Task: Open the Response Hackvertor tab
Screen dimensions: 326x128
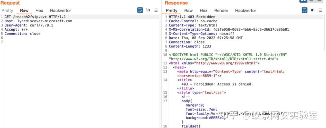Action: coord(245,11)
